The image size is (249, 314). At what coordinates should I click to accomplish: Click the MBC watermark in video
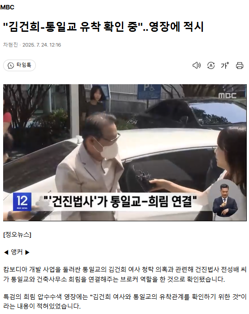(x=227, y=95)
